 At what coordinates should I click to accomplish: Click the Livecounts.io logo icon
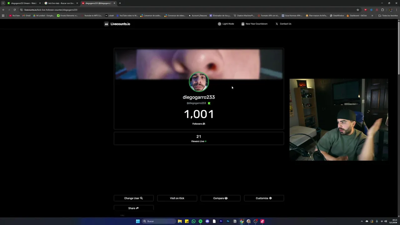[x=106, y=24]
